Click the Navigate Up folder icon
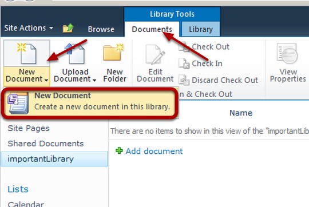This screenshot has height=207, width=309. [68, 28]
